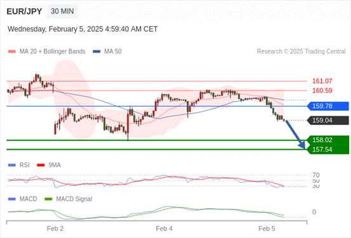Click the green 157.54 support tag
This screenshot has width=351, height=238.
point(328,150)
